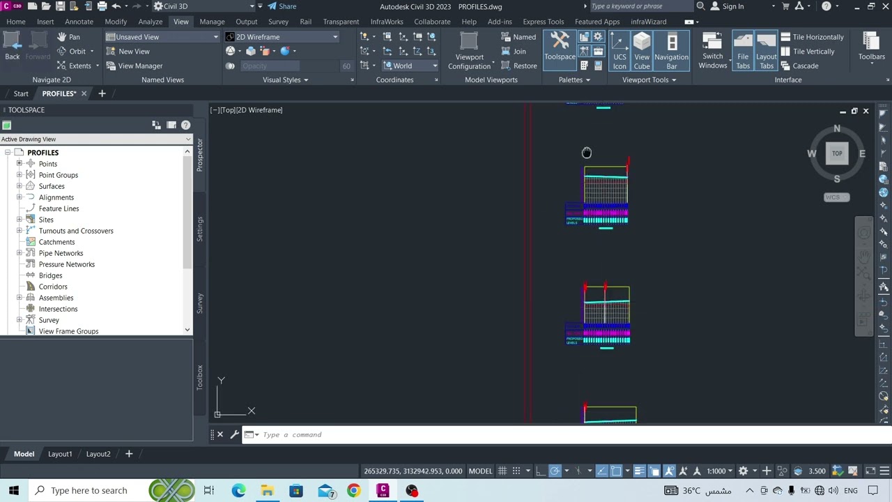Viewport: 892px width, 502px height.
Task: Click Restore viewports button
Action: [x=518, y=66]
